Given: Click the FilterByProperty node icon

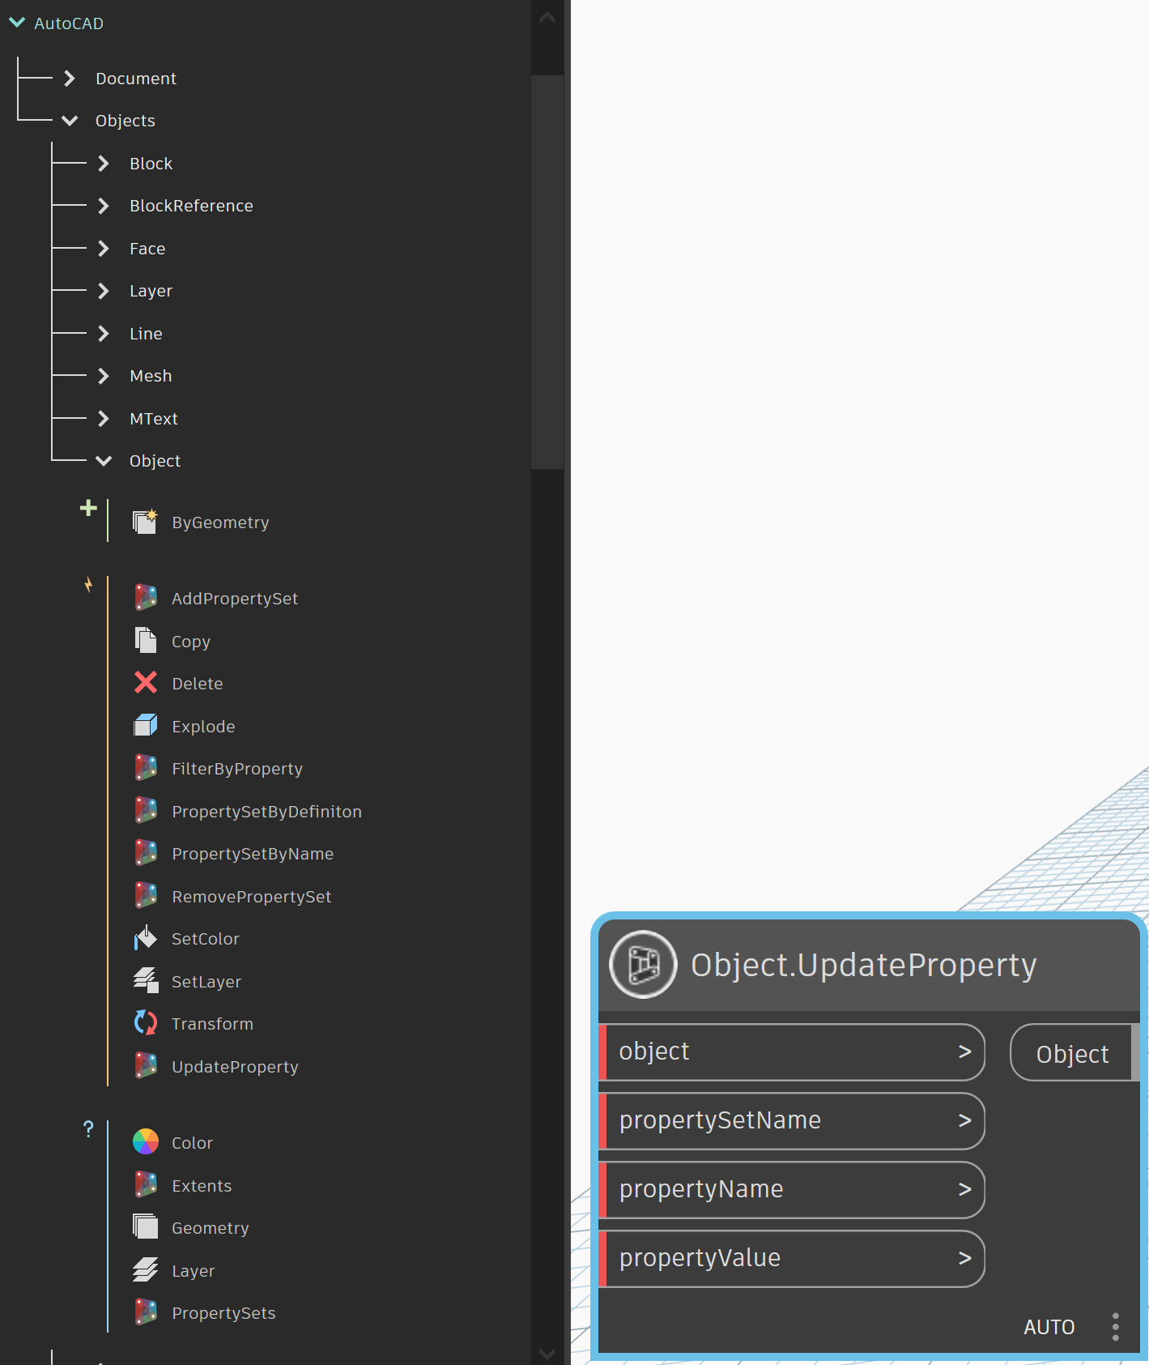Looking at the screenshot, I should click(x=146, y=768).
